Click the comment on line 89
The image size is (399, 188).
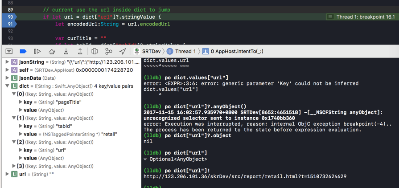tap(107, 10)
